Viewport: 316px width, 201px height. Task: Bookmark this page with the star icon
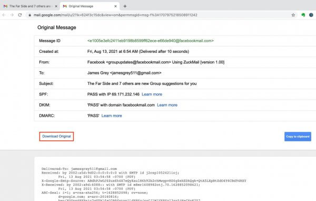pyautogui.click(x=293, y=15)
